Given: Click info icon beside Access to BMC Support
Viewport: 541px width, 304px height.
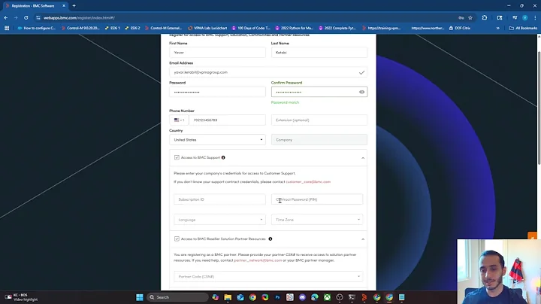Looking at the screenshot, I should [223, 157].
